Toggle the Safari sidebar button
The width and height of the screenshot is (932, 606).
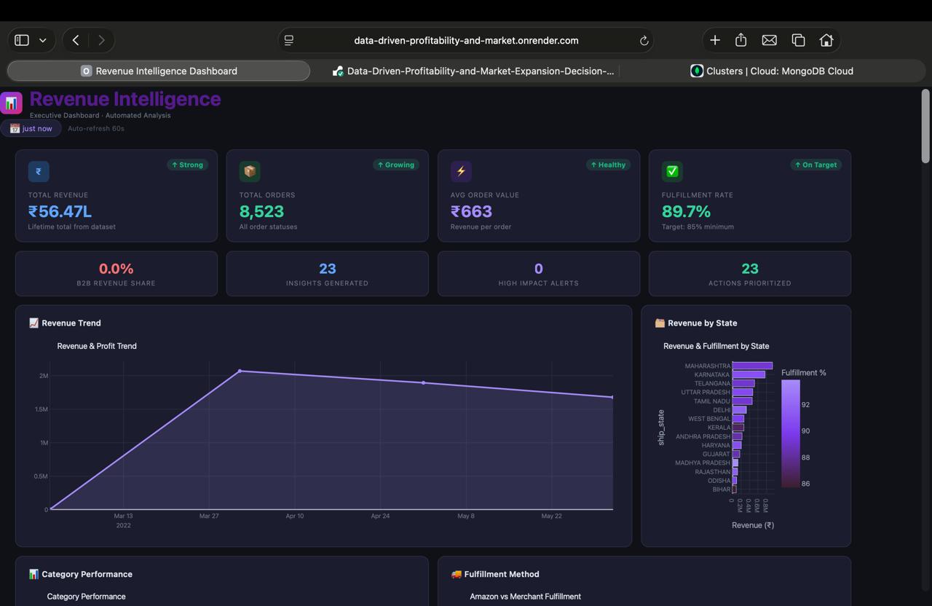(x=22, y=40)
